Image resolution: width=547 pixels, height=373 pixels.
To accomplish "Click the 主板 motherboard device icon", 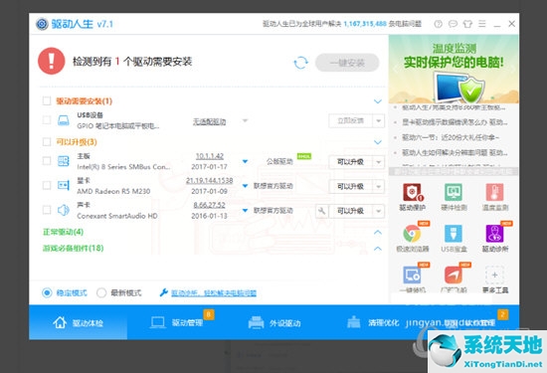I will pyautogui.click(x=63, y=161).
